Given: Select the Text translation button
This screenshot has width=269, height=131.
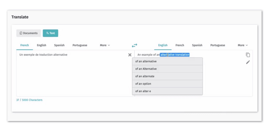Looking at the screenshot, I should tap(50, 33).
